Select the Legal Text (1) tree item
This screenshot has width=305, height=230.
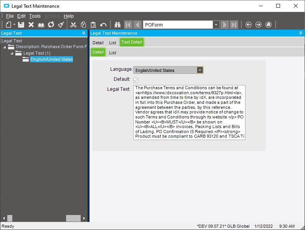[37, 53]
